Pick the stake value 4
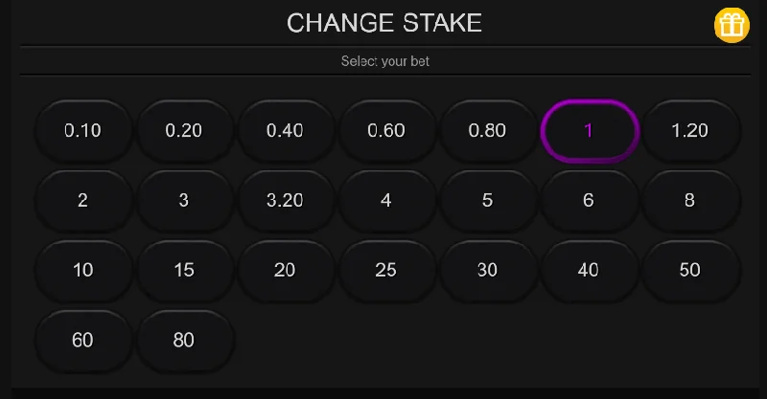This screenshot has height=399, width=767. coord(386,200)
